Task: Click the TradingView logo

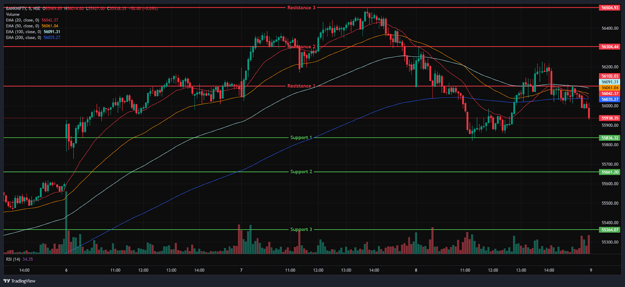Action: coord(20,281)
